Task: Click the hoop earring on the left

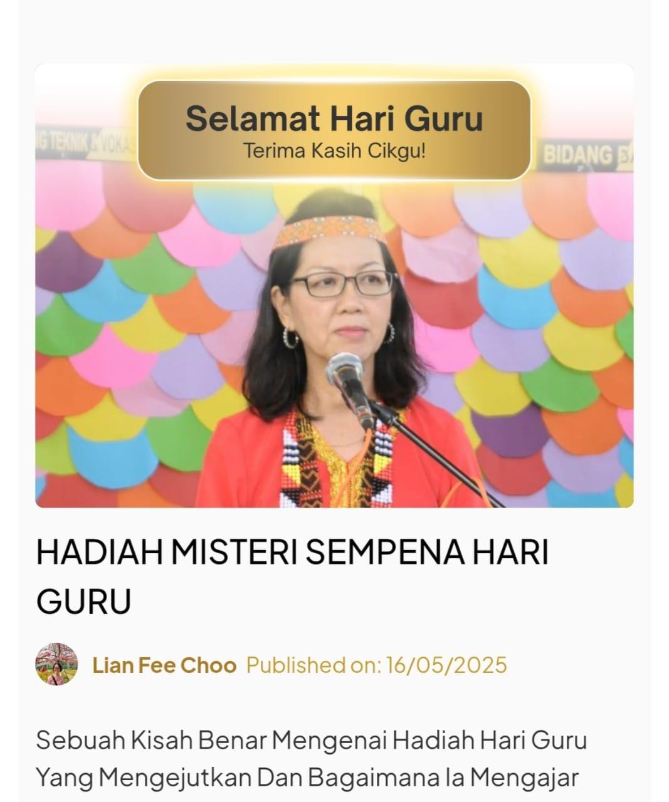Action: point(291,337)
